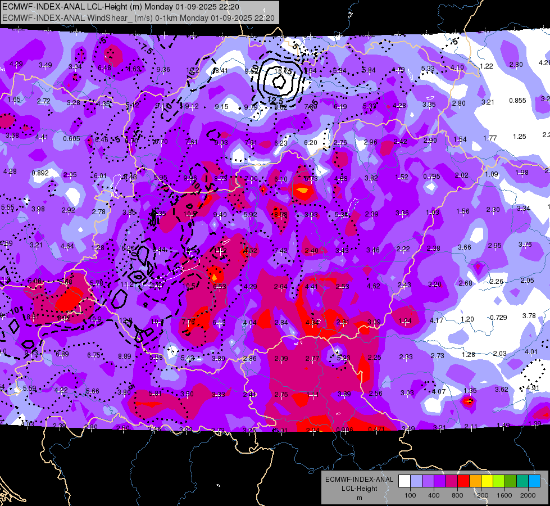Click the white swatch in the LCL-Height legend
Viewport: 550px width, 506px height.
coord(404,481)
